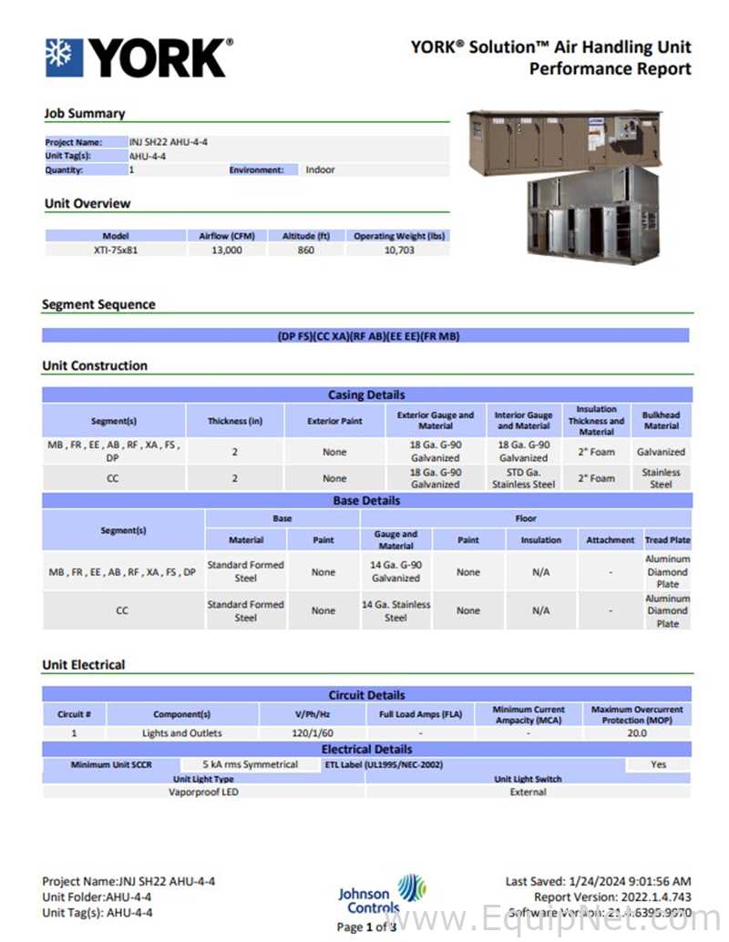Click the YORK snowflake logo icon
The width and height of the screenshot is (729, 942).
tap(64, 57)
